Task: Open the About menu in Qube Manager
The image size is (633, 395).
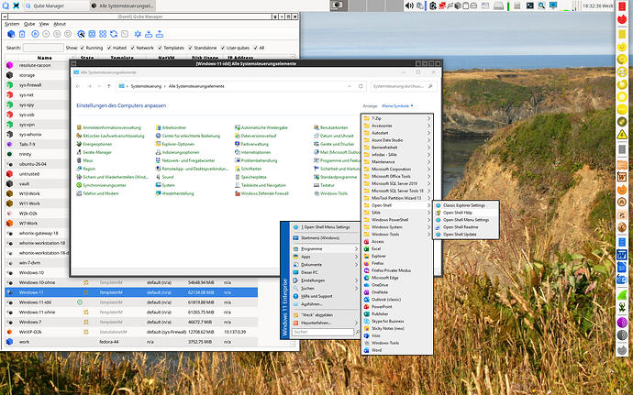Action: pyautogui.click(x=60, y=24)
